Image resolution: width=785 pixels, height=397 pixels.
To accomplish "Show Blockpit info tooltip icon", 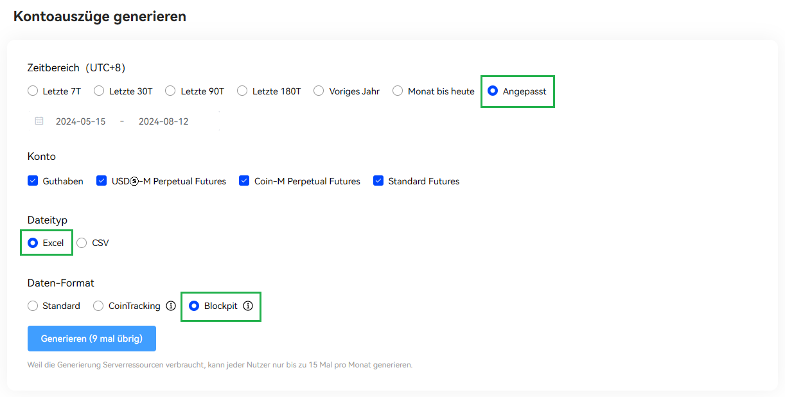I will (x=248, y=306).
